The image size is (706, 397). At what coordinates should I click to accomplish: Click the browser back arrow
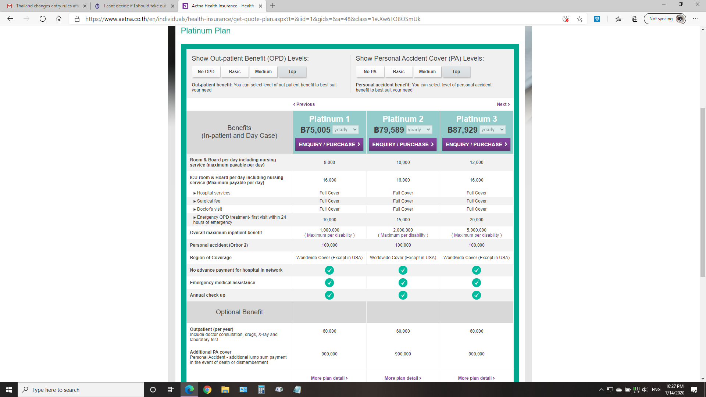(10, 19)
